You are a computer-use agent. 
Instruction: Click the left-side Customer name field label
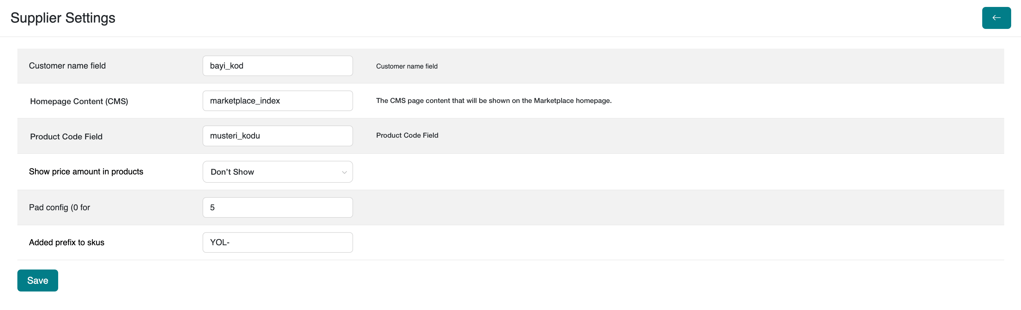67,66
